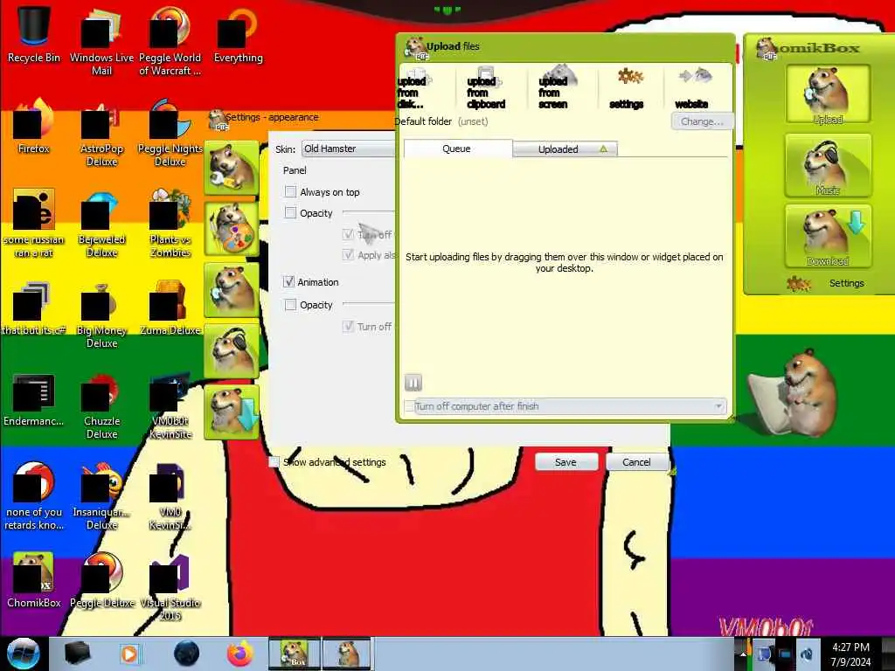Select hamster with paint palette appearance category
The height and width of the screenshot is (671, 895).
pyautogui.click(x=231, y=228)
